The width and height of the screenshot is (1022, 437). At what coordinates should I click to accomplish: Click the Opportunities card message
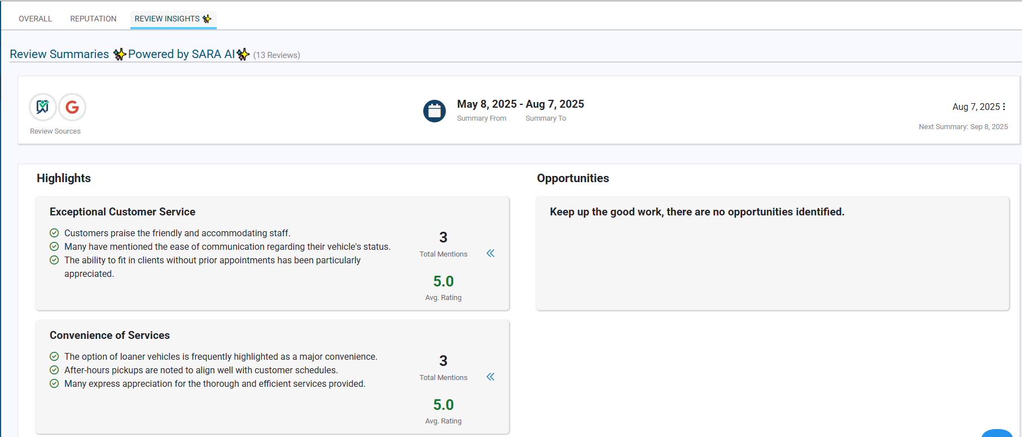pyautogui.click(x=697, y=212)
